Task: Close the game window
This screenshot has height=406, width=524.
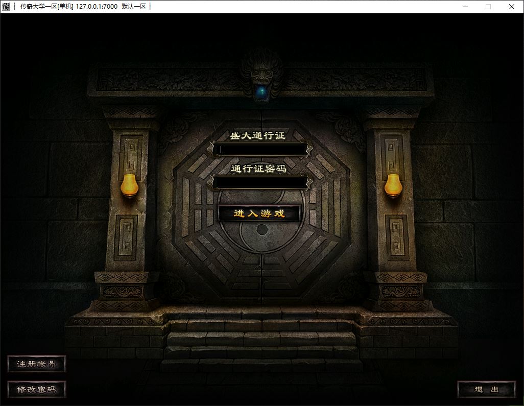Action: pyautogui.click(x=512, y=7)
